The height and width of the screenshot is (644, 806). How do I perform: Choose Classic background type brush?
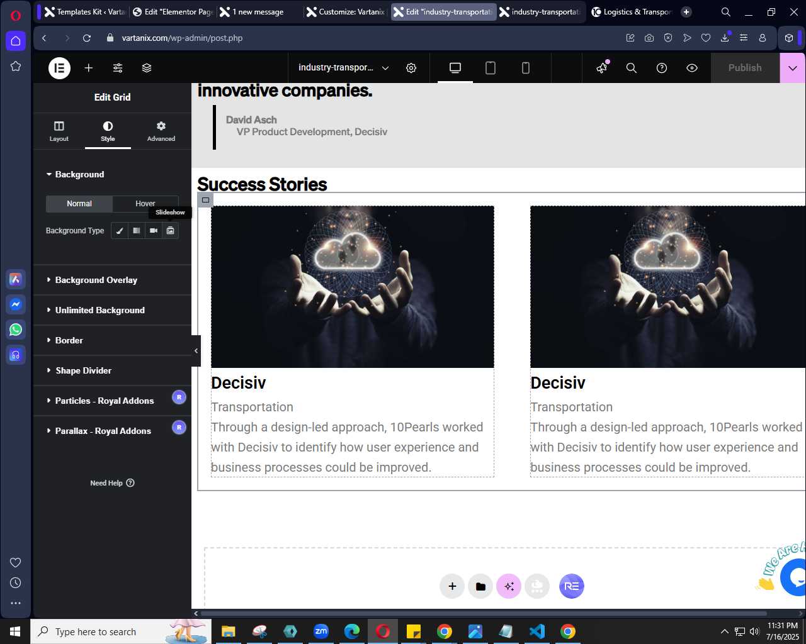[120, 231]
